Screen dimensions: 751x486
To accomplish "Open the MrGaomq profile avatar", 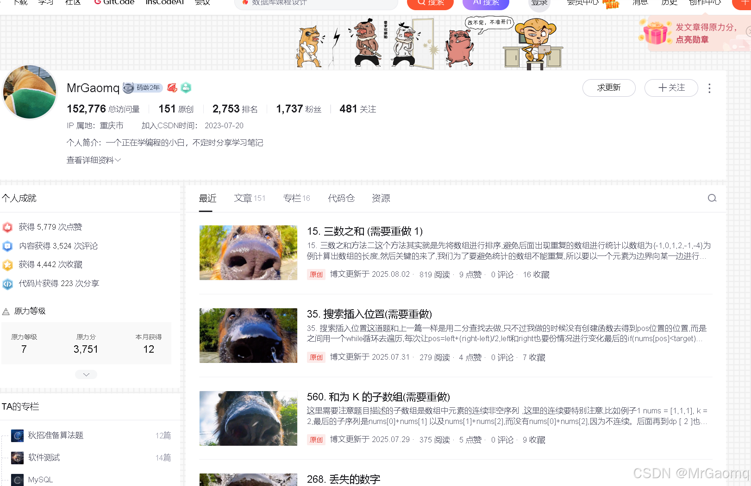I will pos(30,92).
